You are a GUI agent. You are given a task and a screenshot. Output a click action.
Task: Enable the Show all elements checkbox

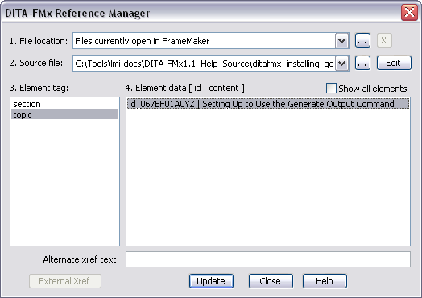coord(331,89)
